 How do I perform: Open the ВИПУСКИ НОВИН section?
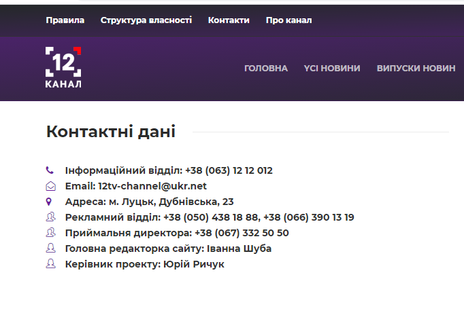coord(416,69)
